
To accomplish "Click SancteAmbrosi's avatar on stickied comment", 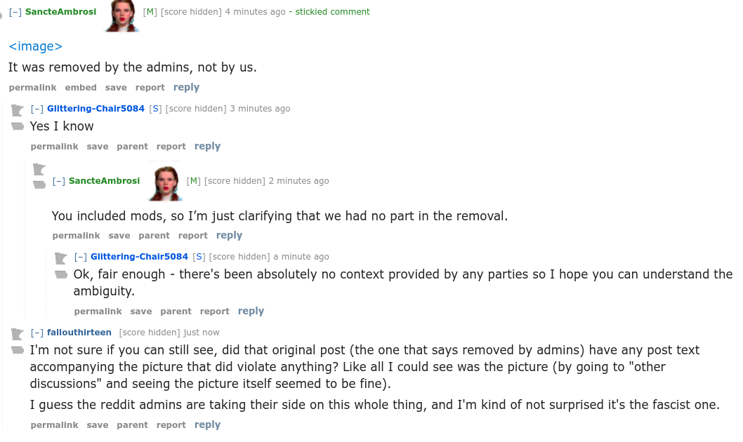I will 121,15.
